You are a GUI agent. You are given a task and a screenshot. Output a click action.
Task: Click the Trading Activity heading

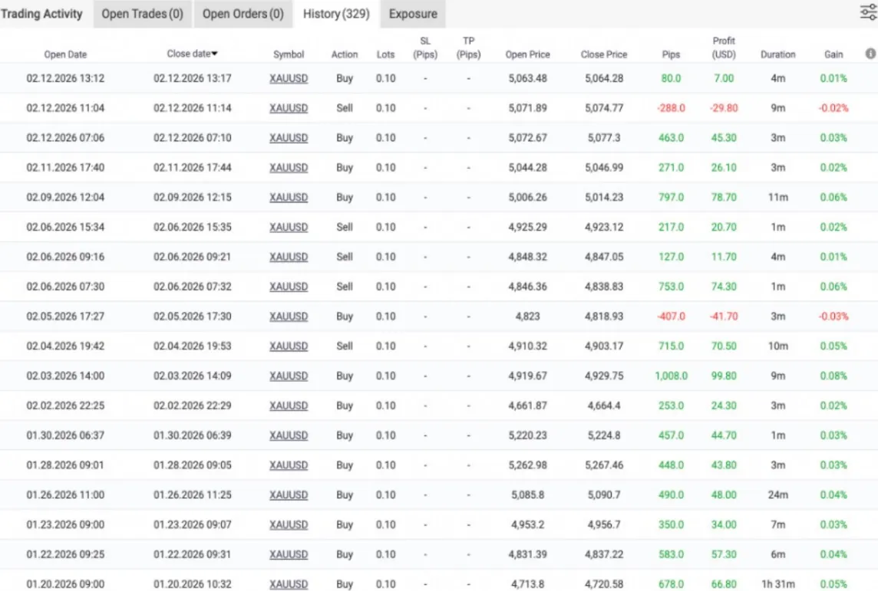(x=41, y=14)
